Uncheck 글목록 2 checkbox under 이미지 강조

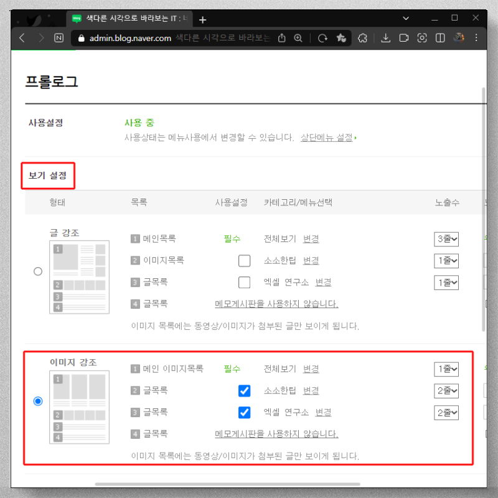[244, 391]
